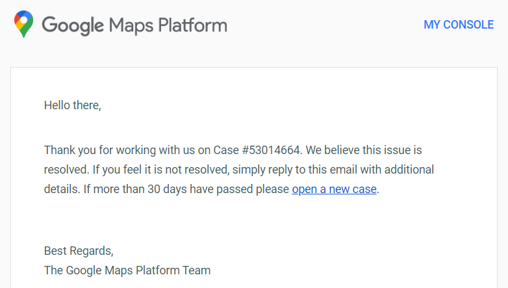508x288 pixels.
Task: Click the Google wordmark in the header
Action: [x=73, y=25]
